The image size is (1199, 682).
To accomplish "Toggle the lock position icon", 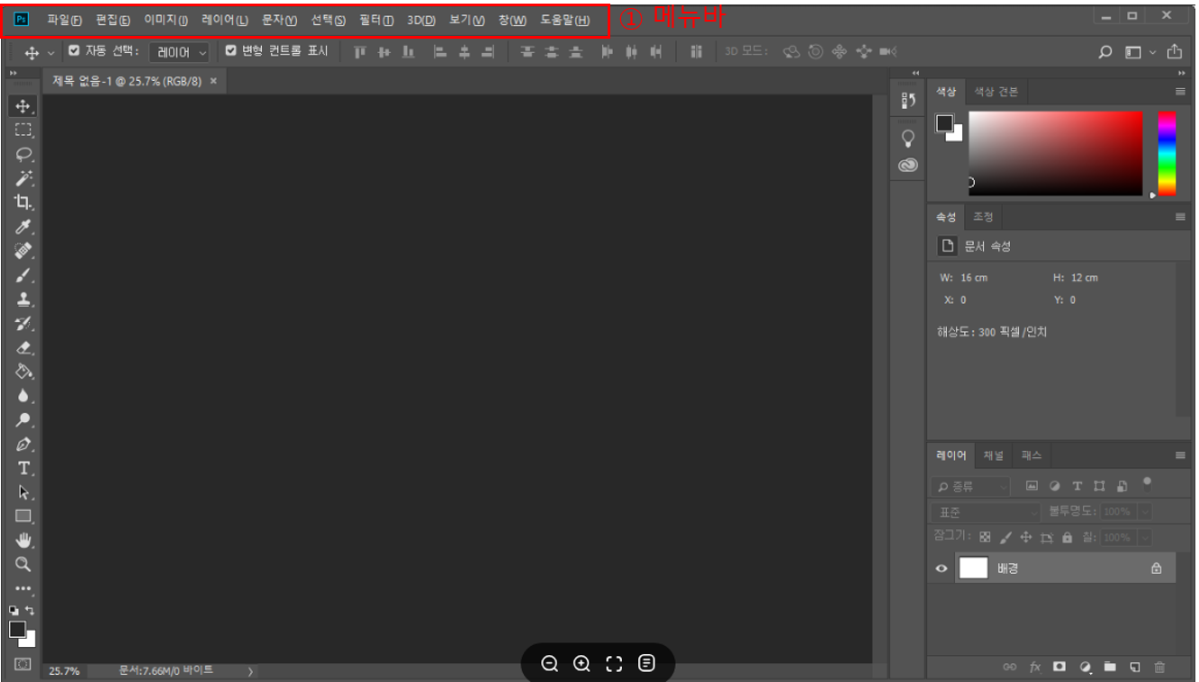I will click(x=1026, y=537).
